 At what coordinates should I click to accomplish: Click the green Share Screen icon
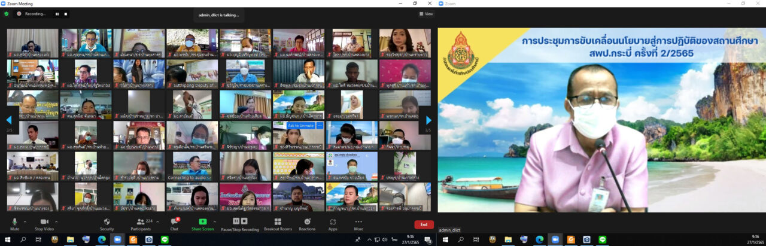click(x=202, y=224)
